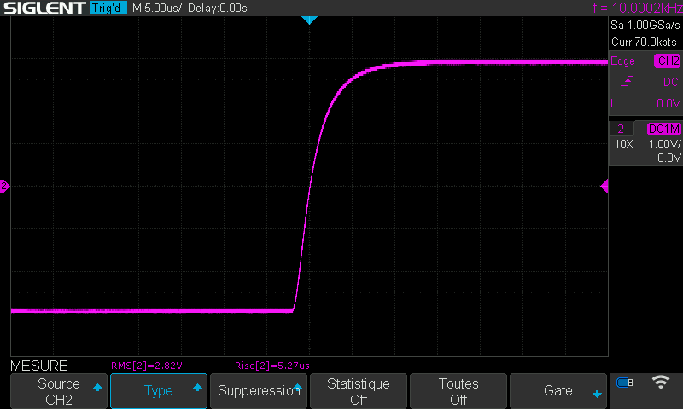Click the channel 2 number tab
683x409 pixels.
click(622, 129)
